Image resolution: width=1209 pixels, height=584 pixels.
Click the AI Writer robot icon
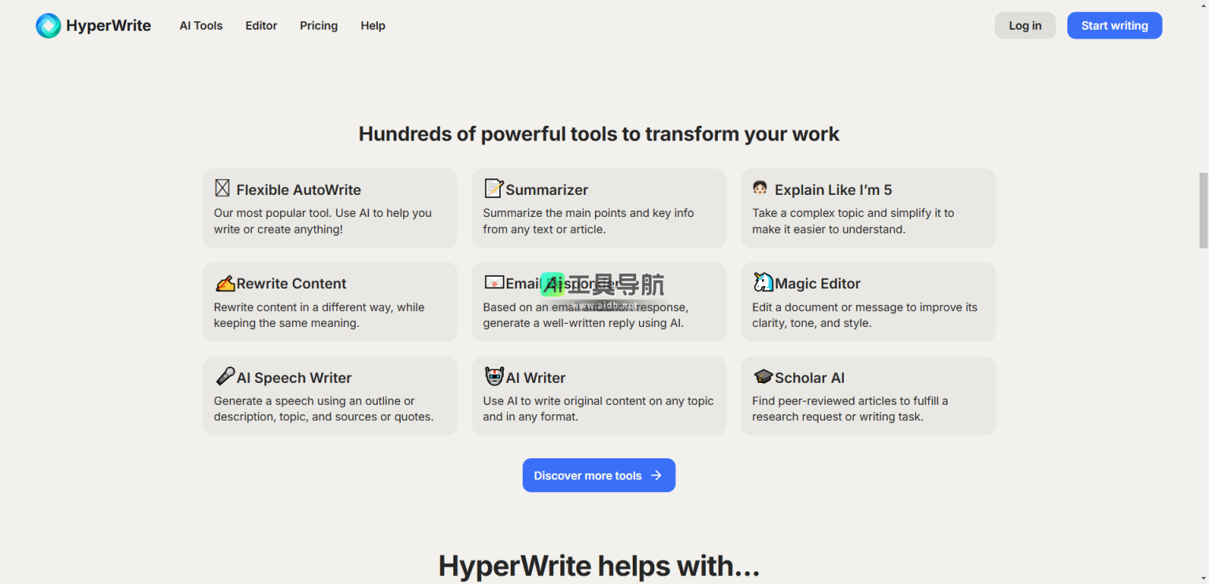494,376
